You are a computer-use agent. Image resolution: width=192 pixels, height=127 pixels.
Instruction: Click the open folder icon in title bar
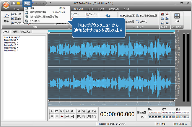point(18,3)
